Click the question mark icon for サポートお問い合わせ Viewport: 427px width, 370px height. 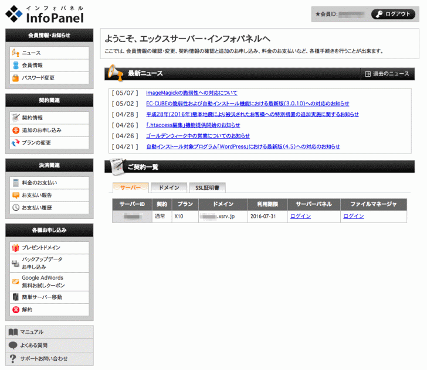tap(13, 358)
